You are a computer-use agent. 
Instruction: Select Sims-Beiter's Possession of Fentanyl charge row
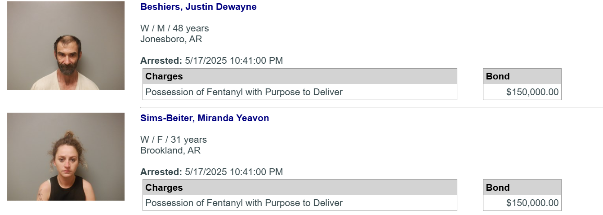pyautogui.click(x=300, y=203)
